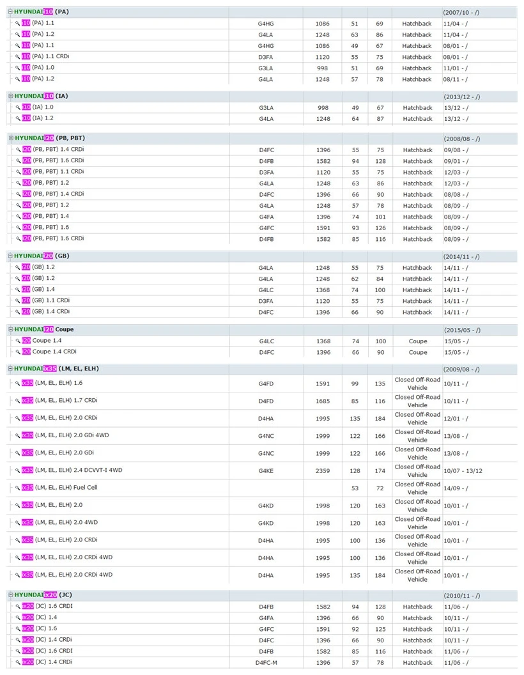Click magnifier icon beside ix35 2.4 DCVVT-I 4WD

(18, 471)
